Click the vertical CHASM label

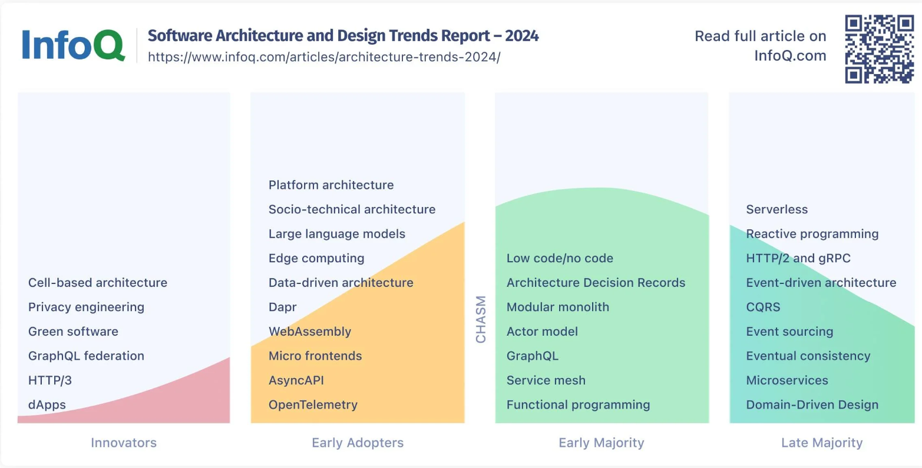pos(481,319)
